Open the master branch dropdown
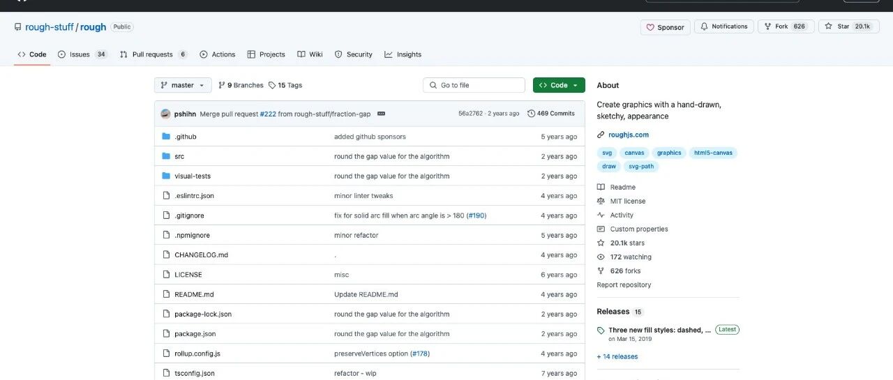The image size is (893, 380). (x=183, y=85)
